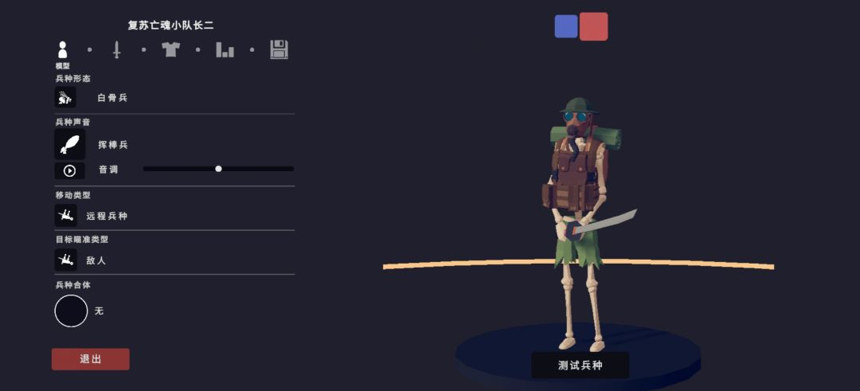Click the pitch slider handle
Viewport: 860px width, 391px height.
(x=218, y=169)
